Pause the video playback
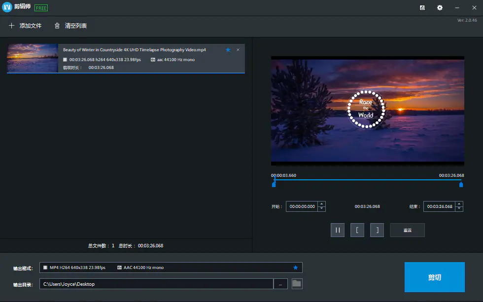483x302 pixels. click(338, 230)
